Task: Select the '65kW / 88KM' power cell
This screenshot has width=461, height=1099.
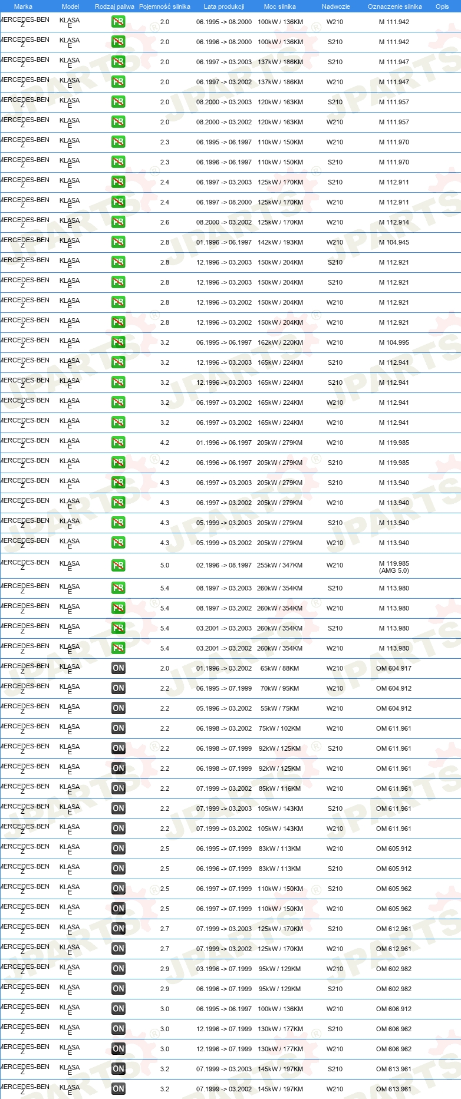Action: point(280,668)
